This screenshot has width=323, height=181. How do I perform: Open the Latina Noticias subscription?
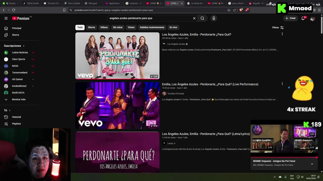19,53
